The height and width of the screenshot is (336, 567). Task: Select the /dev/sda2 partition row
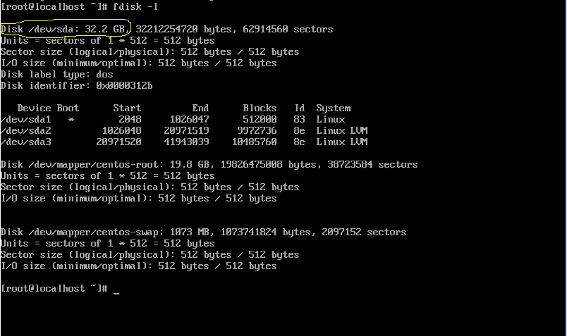(184, 130)
